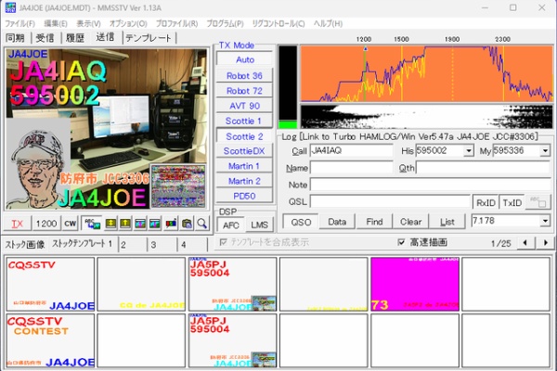Select the CQ de JA4JOE template thumbnail
This screenshot has width=557, height=371.
tap(141, 285)
